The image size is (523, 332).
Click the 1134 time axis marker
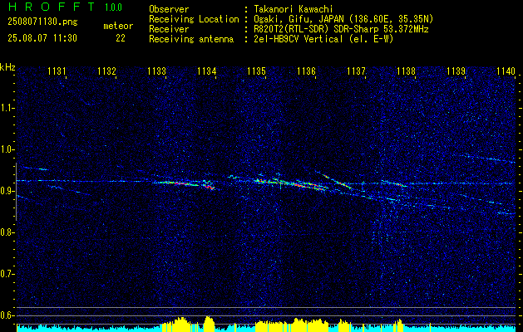coord(207,71)
